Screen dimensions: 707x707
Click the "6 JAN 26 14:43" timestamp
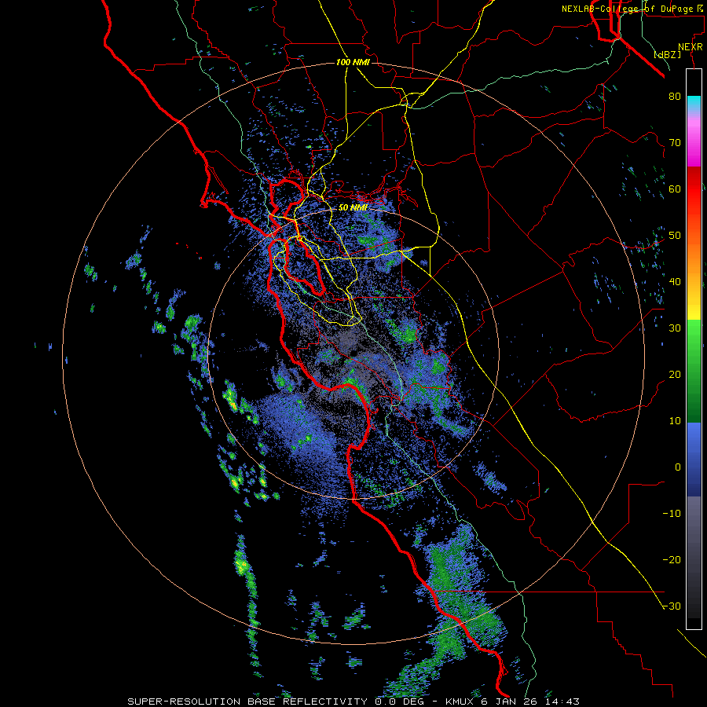click(530, 702)
